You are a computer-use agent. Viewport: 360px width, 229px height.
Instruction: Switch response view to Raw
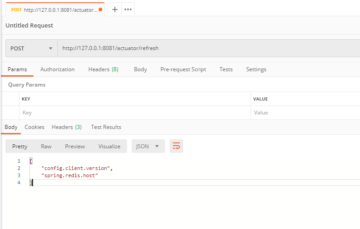pyautogui.click(x=46, y=146)
